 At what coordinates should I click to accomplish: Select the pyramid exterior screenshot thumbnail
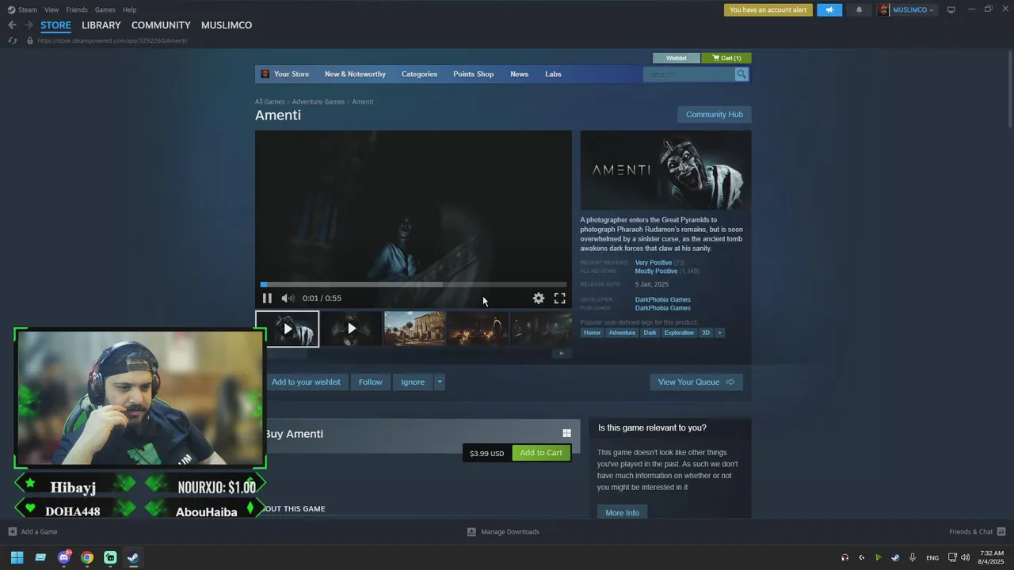click(415, 329)
